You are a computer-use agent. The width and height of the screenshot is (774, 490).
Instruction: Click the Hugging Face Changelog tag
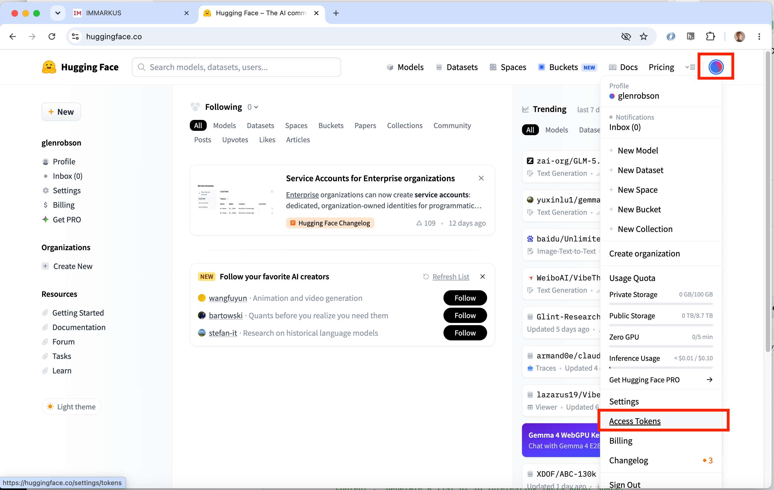[330, 223]
